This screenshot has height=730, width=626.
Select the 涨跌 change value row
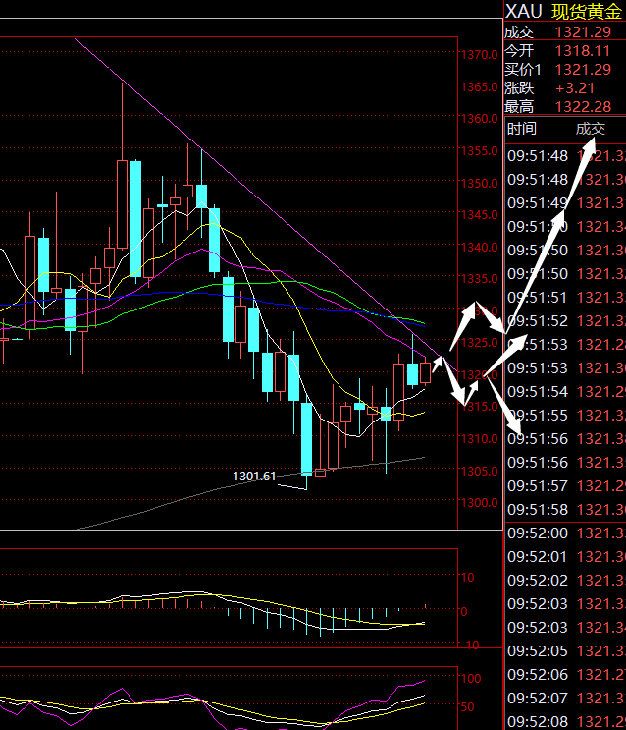coord(564,87)
